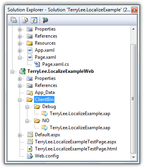Select TerryLee.LocalizeExample.xap under Debug

pyautogui.click(x=80, y=114)
